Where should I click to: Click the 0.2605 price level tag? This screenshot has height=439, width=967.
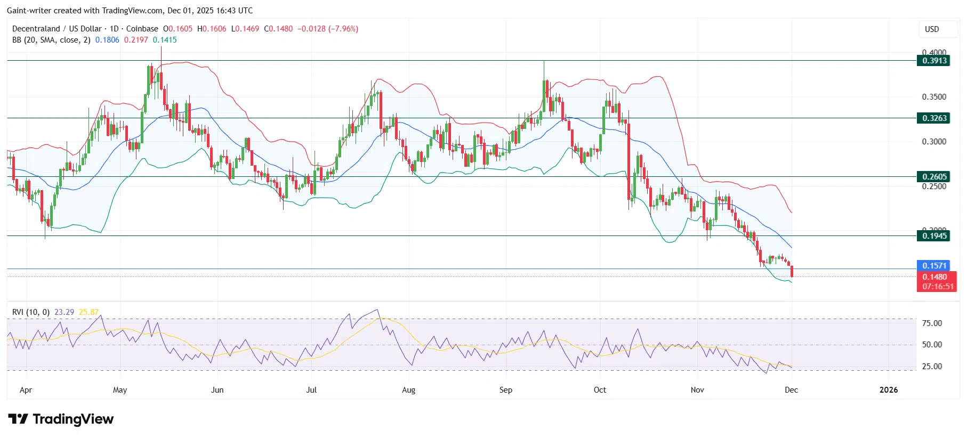(x=934, y=177)
